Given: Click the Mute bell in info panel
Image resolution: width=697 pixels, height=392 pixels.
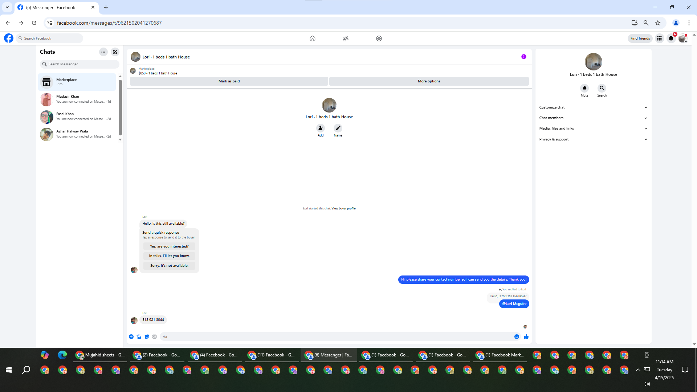Looking at the screenshot, I should [x=584, y=88].
